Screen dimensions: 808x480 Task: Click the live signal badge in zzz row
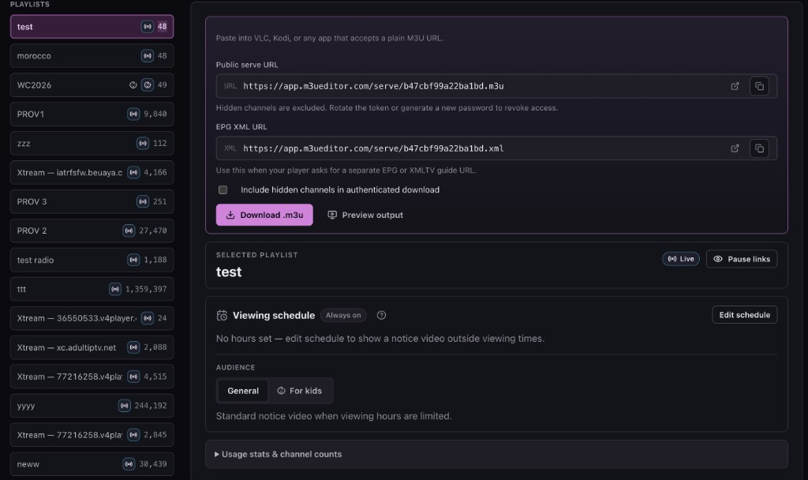coord(143,144)
